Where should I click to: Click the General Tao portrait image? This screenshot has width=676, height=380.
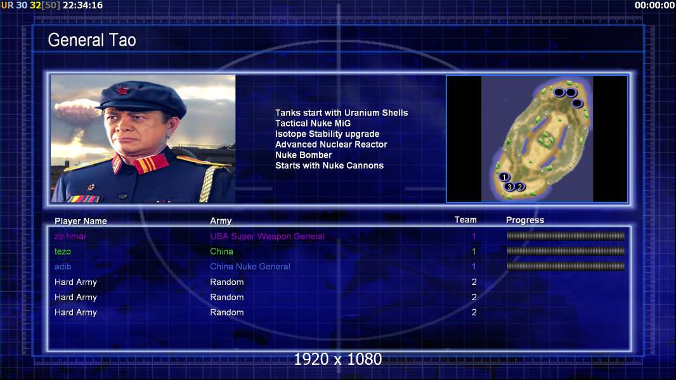pos(143,139)
